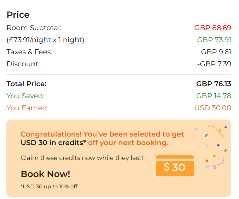Select the GBP 14.78 savings amount
This screenshot has height=199, width=239.
coord(214,96)
